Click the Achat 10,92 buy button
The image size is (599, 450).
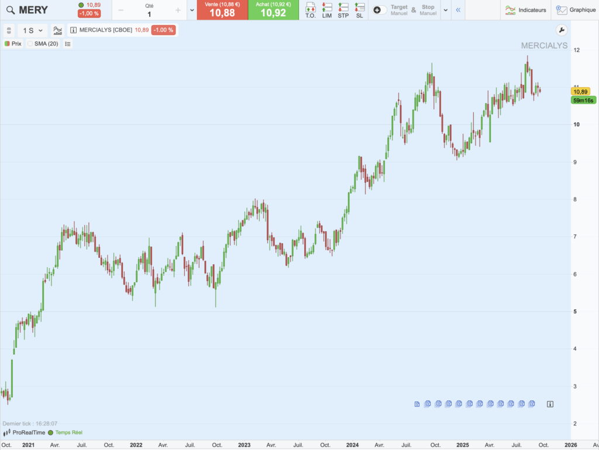[x=273, y=10]
